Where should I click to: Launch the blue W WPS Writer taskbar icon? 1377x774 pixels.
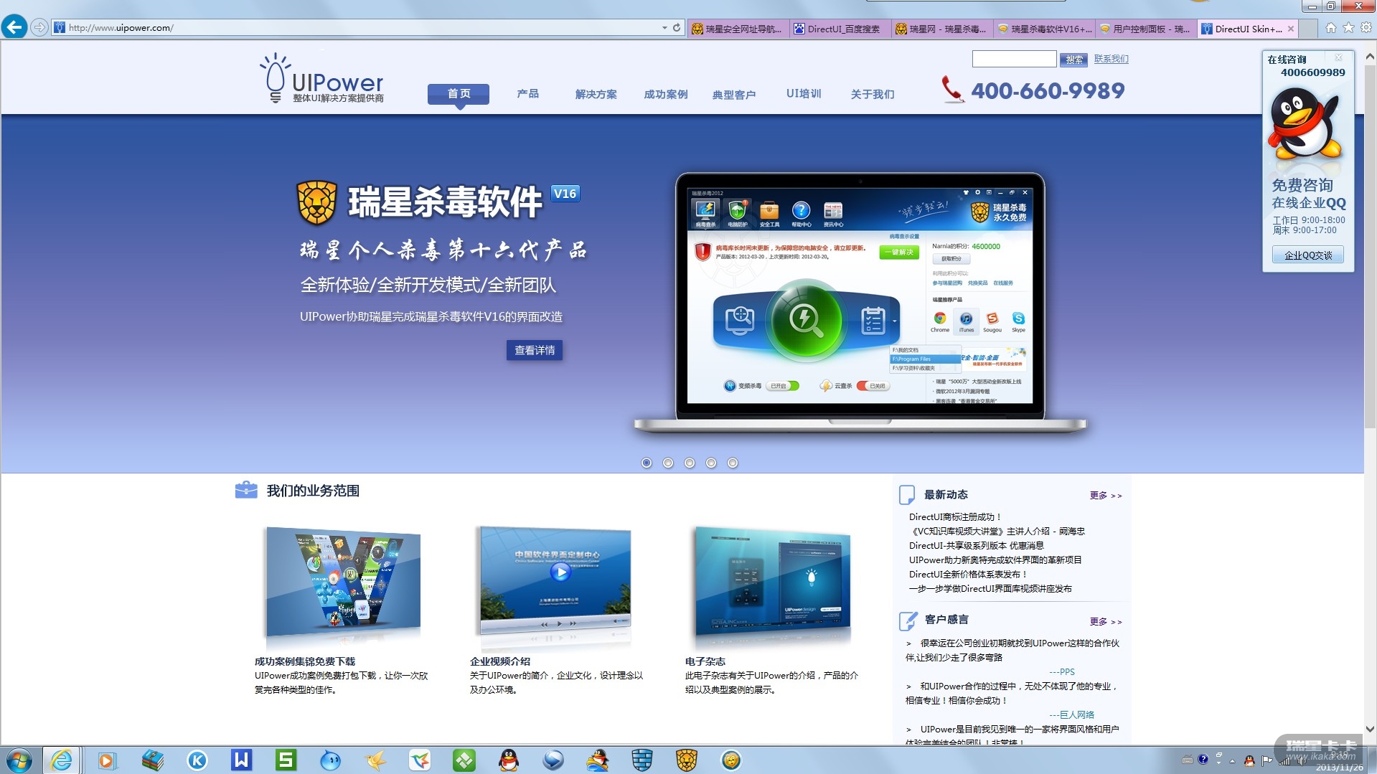[x=241, y=760]
